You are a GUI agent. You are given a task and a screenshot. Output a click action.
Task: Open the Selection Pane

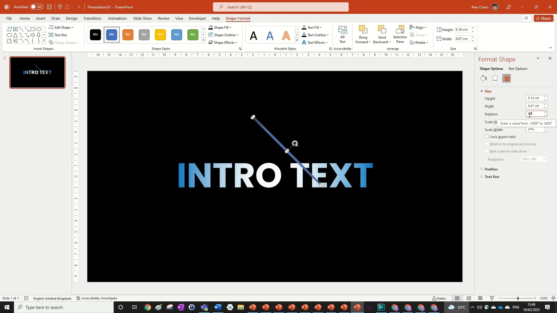pos(400,34)
